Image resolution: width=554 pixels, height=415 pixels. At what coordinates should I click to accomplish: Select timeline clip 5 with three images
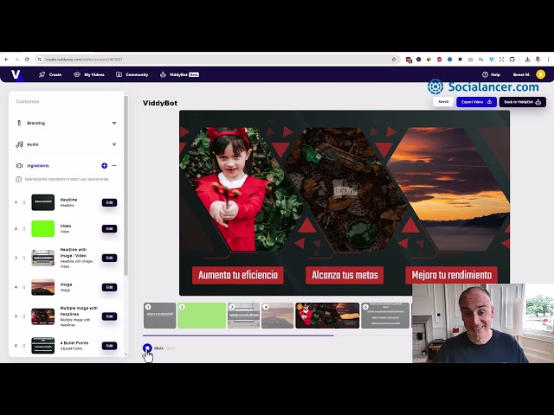click(327, 316)
